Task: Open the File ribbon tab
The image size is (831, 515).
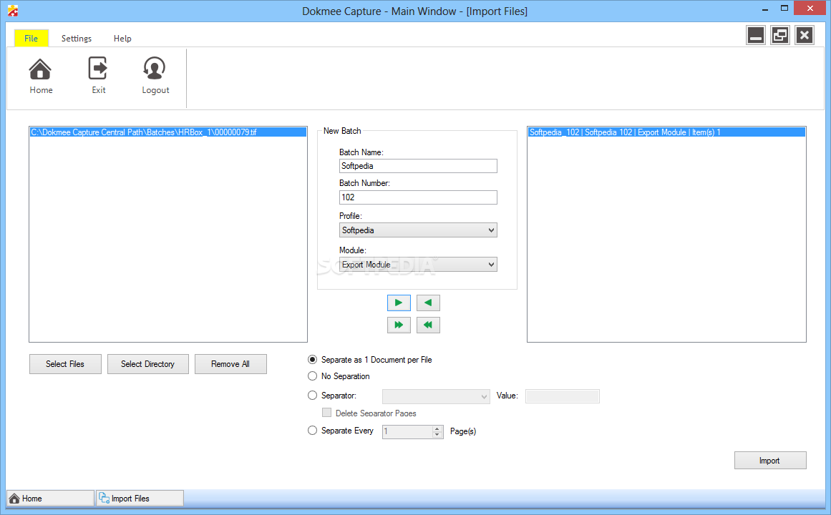Action: [x=31, y=38]
